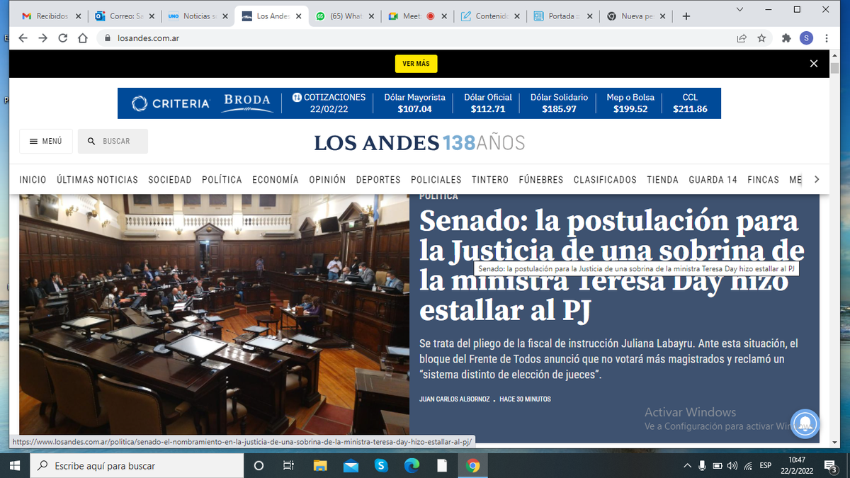Click the Dólar Mayorista $107.04 quote
850x478 pixels.
pos(414,103)
